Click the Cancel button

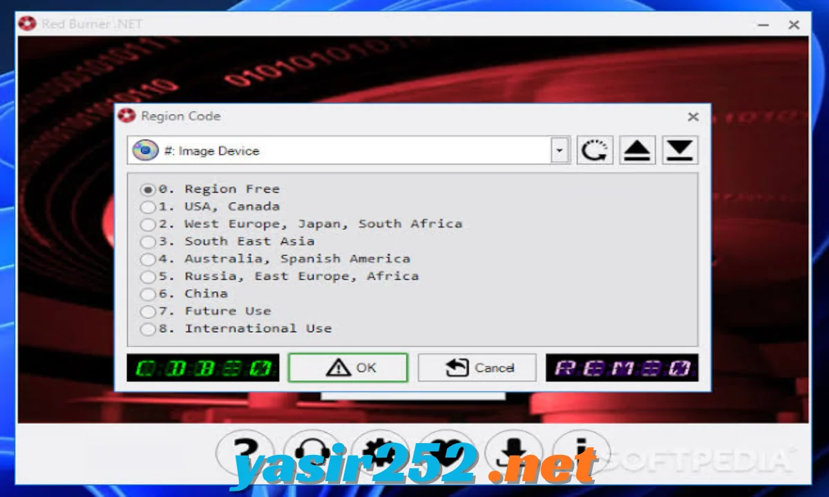pos(477,368)
